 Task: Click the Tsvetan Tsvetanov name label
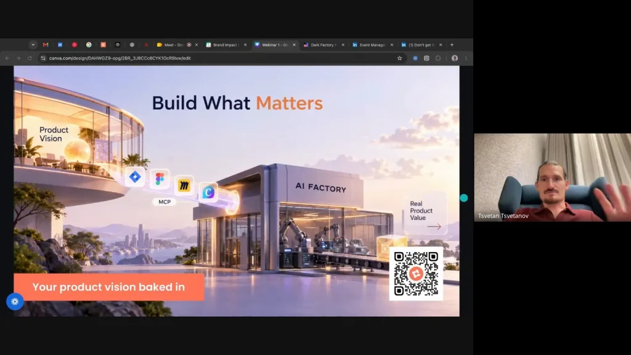click(503, 216)
